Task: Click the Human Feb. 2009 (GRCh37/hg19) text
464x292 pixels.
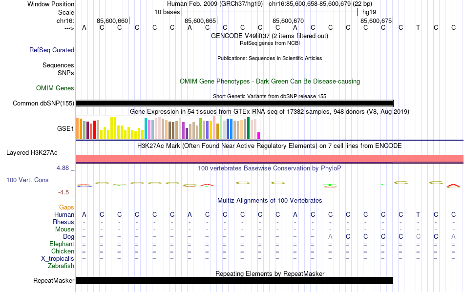Action: click(215, 4)
